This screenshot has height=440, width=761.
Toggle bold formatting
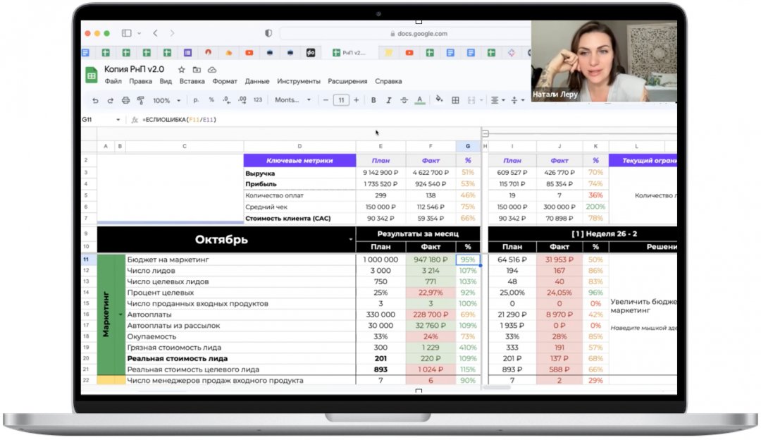373,100
